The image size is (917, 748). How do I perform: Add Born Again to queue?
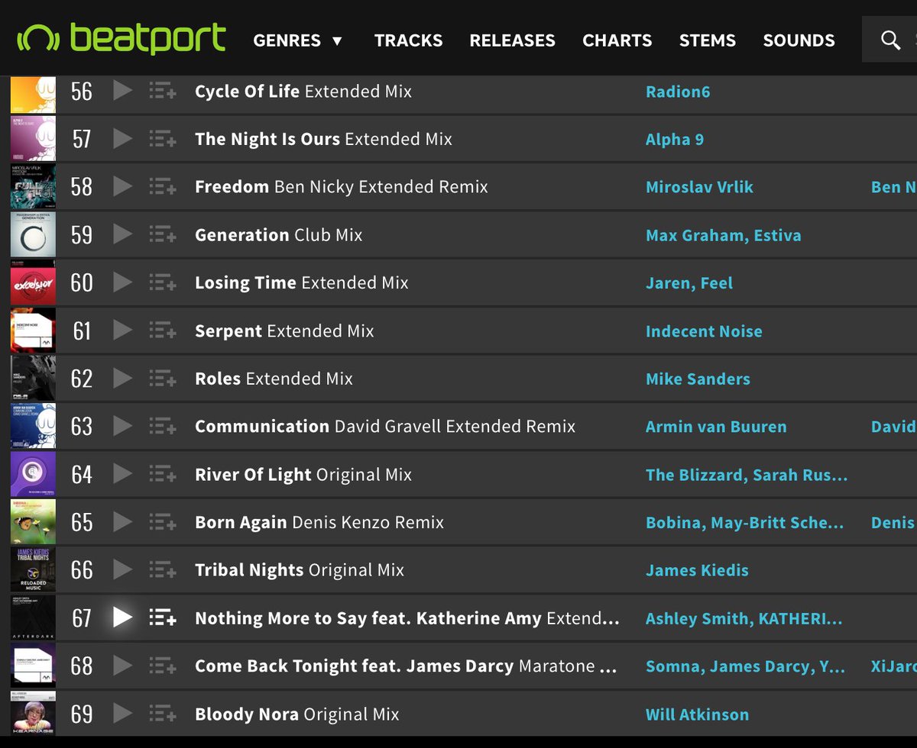coord(163,523)
